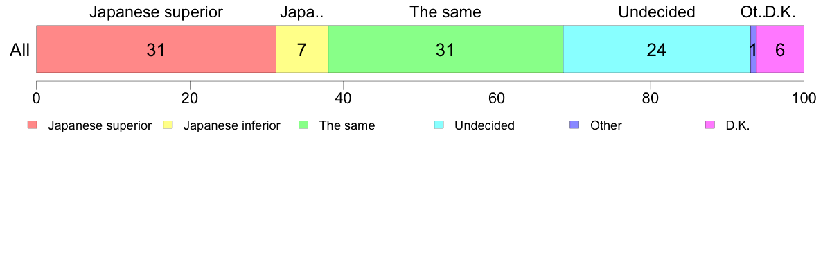Click the red Japanese superior legend swatch
Viewport: 823px width, 255px height.
[x=33, y=125]
